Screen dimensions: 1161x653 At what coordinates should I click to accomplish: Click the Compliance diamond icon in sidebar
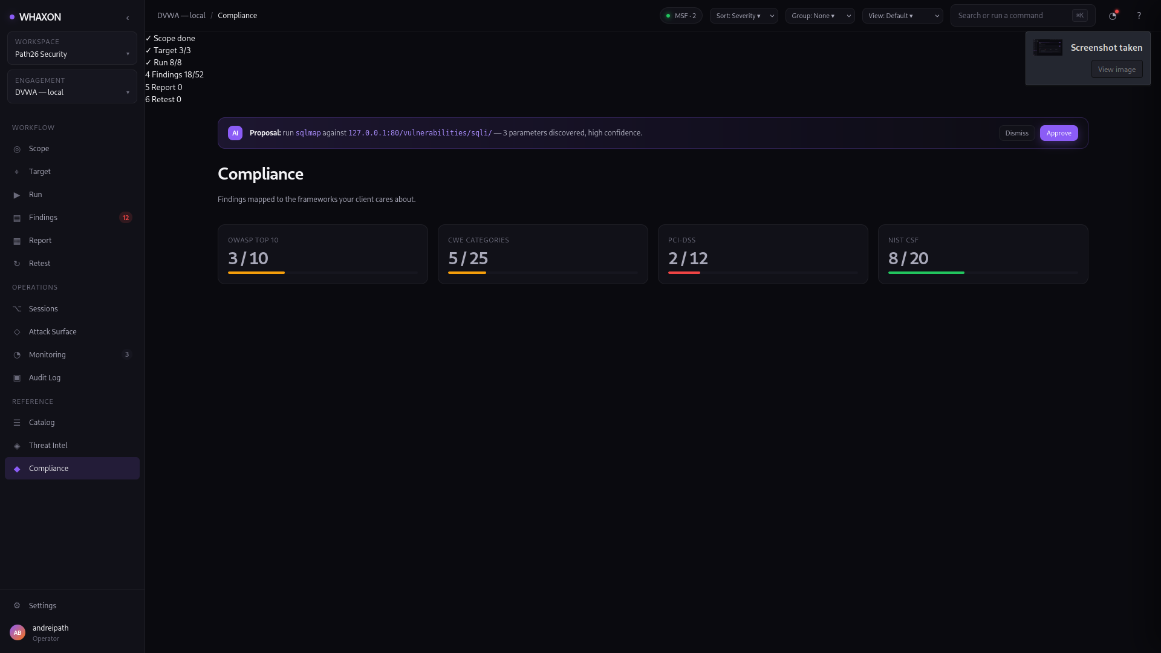click(17, 469)
